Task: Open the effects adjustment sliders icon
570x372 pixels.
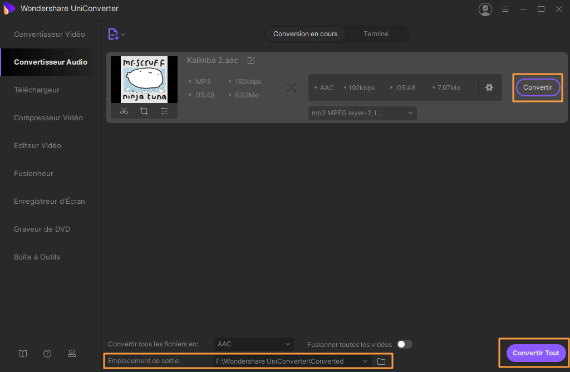Action: (x=164, y=111)
